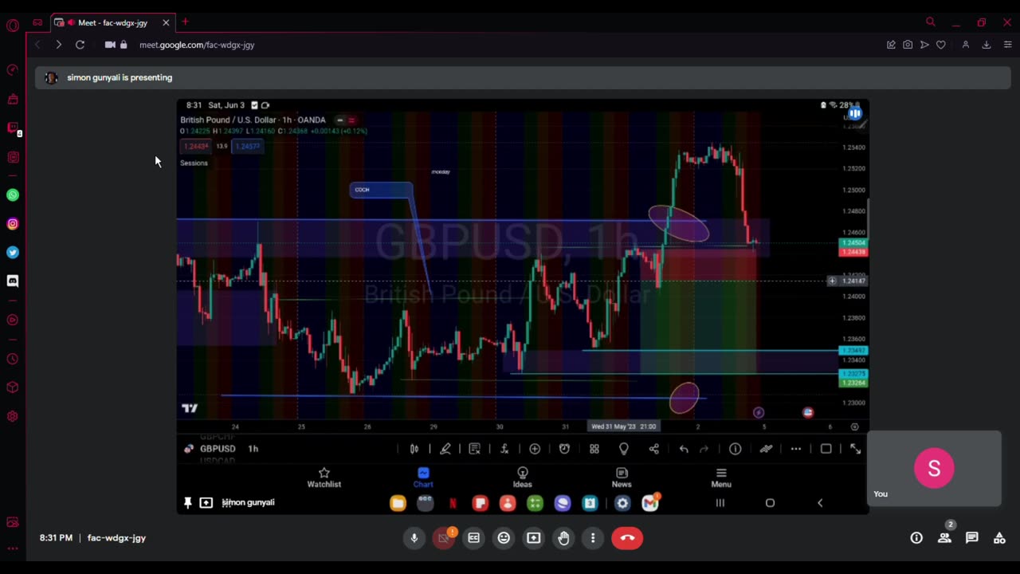Open the Watchlist tab in shared TradingView

324,478
